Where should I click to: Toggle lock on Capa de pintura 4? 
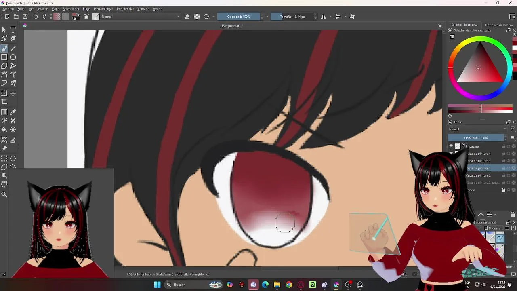(504, 154)
